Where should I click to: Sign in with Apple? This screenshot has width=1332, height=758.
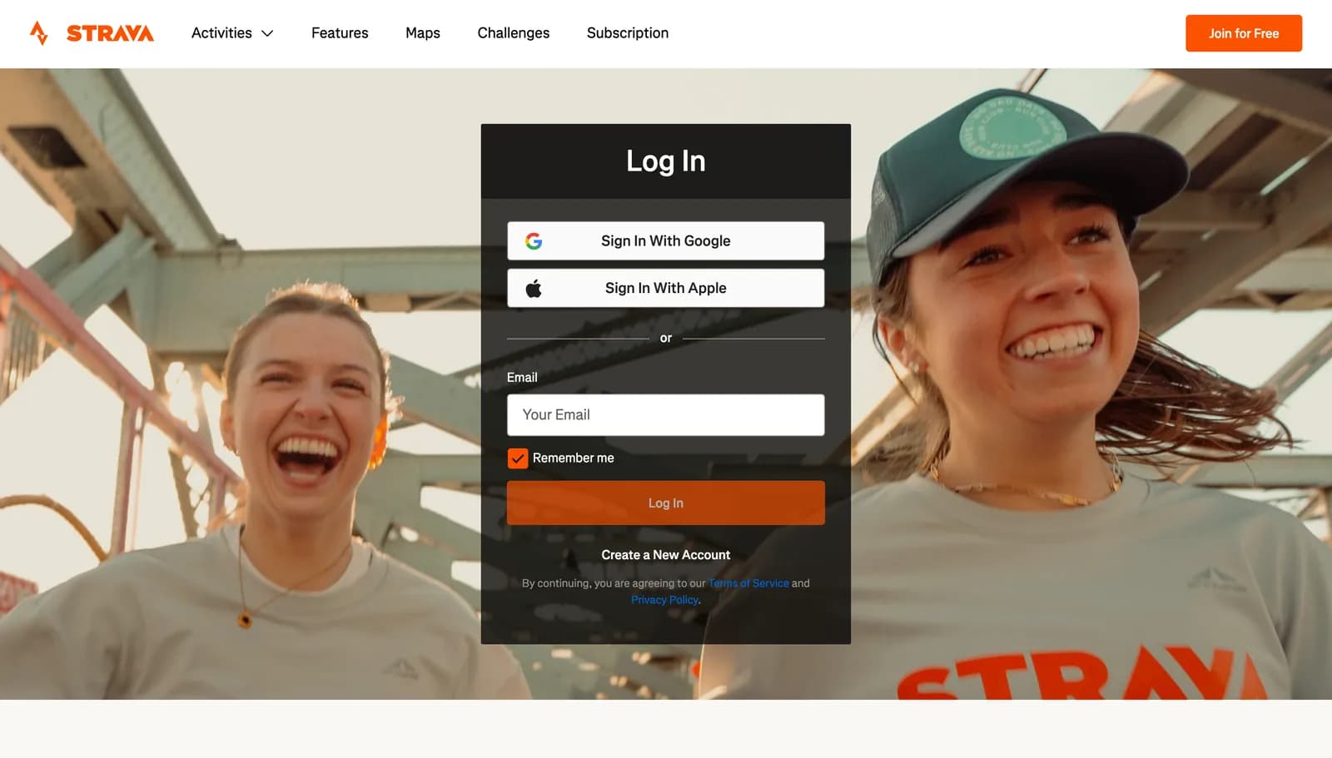click(666, 288)
